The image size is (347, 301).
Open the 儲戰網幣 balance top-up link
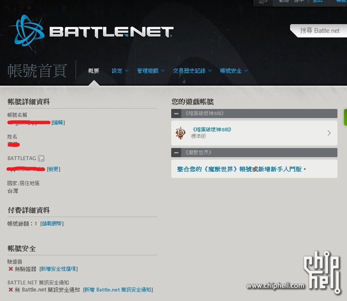(52, 224)
